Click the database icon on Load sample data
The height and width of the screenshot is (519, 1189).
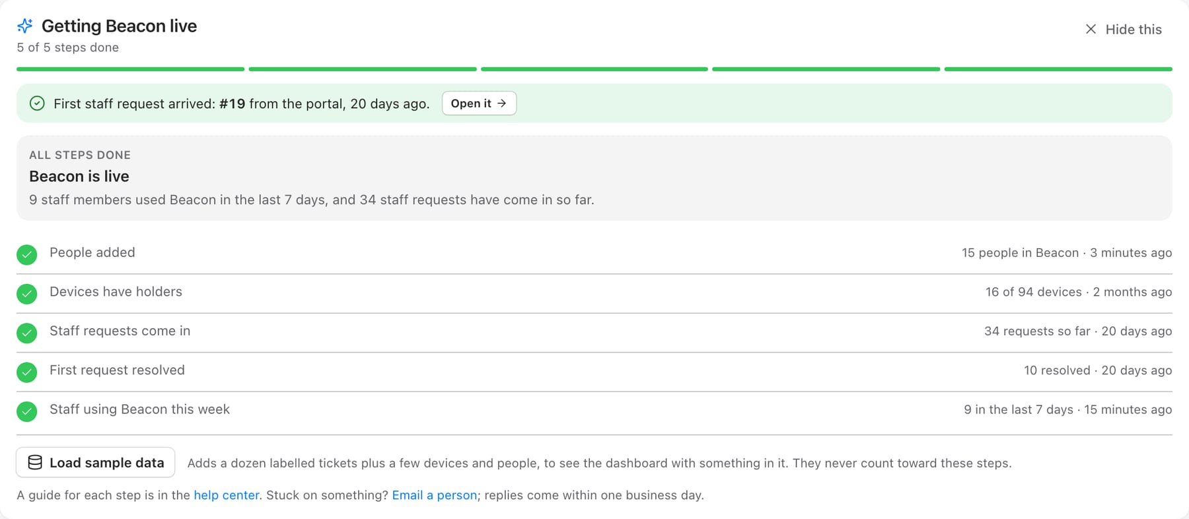(35, 462)
